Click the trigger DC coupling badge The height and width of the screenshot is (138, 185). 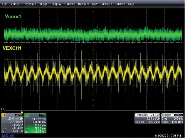(x=180, y=115)
